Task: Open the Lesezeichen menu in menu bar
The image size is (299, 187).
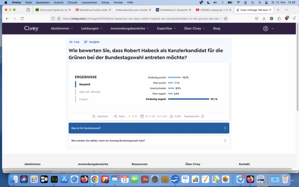Action: [x=90, y=2]
